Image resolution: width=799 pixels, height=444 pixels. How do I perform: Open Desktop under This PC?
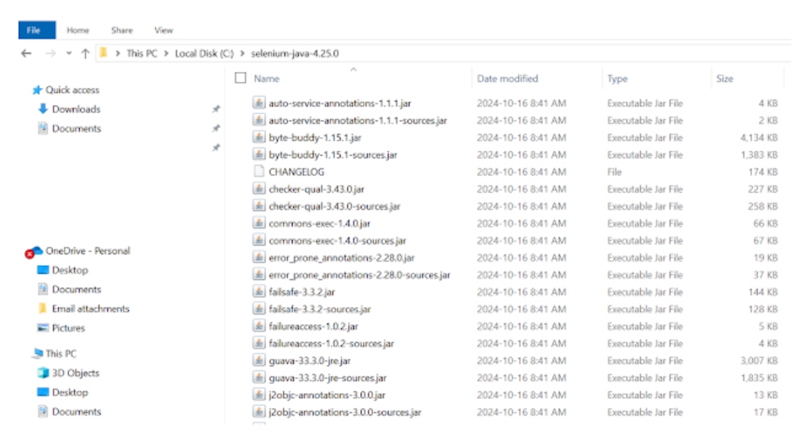[x=70, y=392]
